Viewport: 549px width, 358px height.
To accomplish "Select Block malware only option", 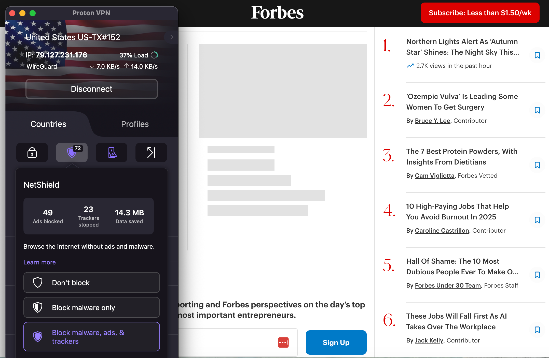I will (92, 307).
